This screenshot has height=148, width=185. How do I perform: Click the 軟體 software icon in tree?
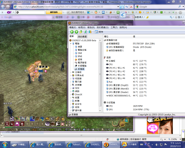pyautogui.click(x=73, y=101)
